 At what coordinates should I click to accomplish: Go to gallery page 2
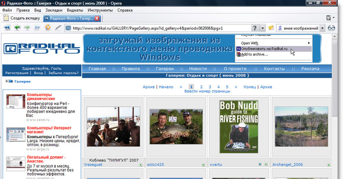point(201,87)
